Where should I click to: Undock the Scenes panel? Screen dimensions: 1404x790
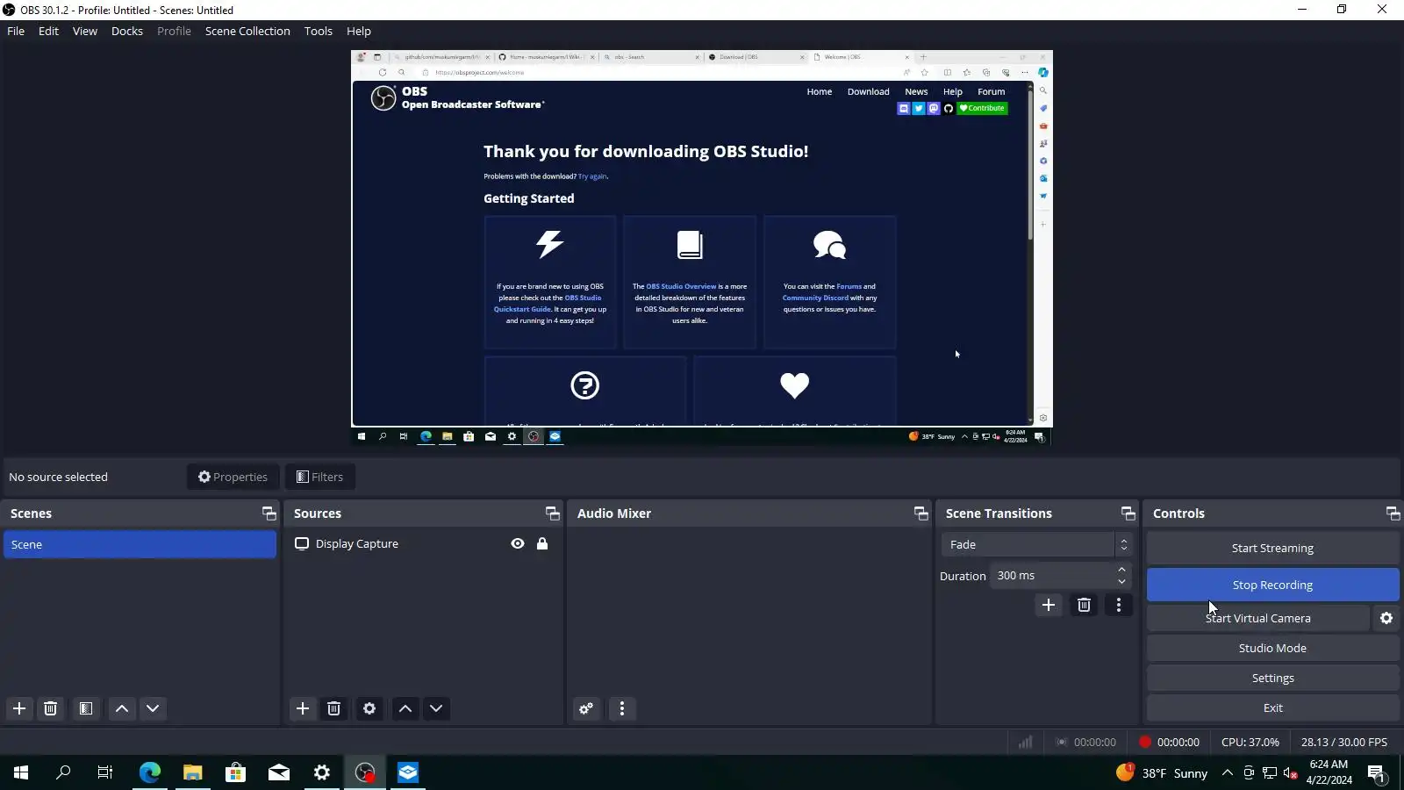269,513
